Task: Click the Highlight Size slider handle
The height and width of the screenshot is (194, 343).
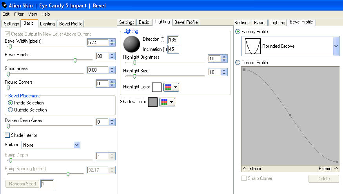Action: [135, 76]
